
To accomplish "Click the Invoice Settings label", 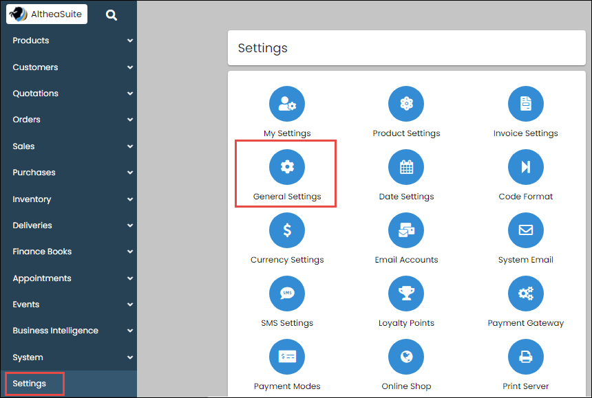I will [x=525, y=133].
